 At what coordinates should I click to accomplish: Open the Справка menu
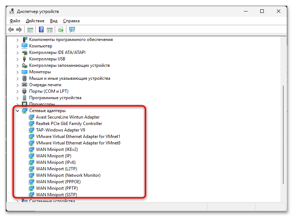71,21
